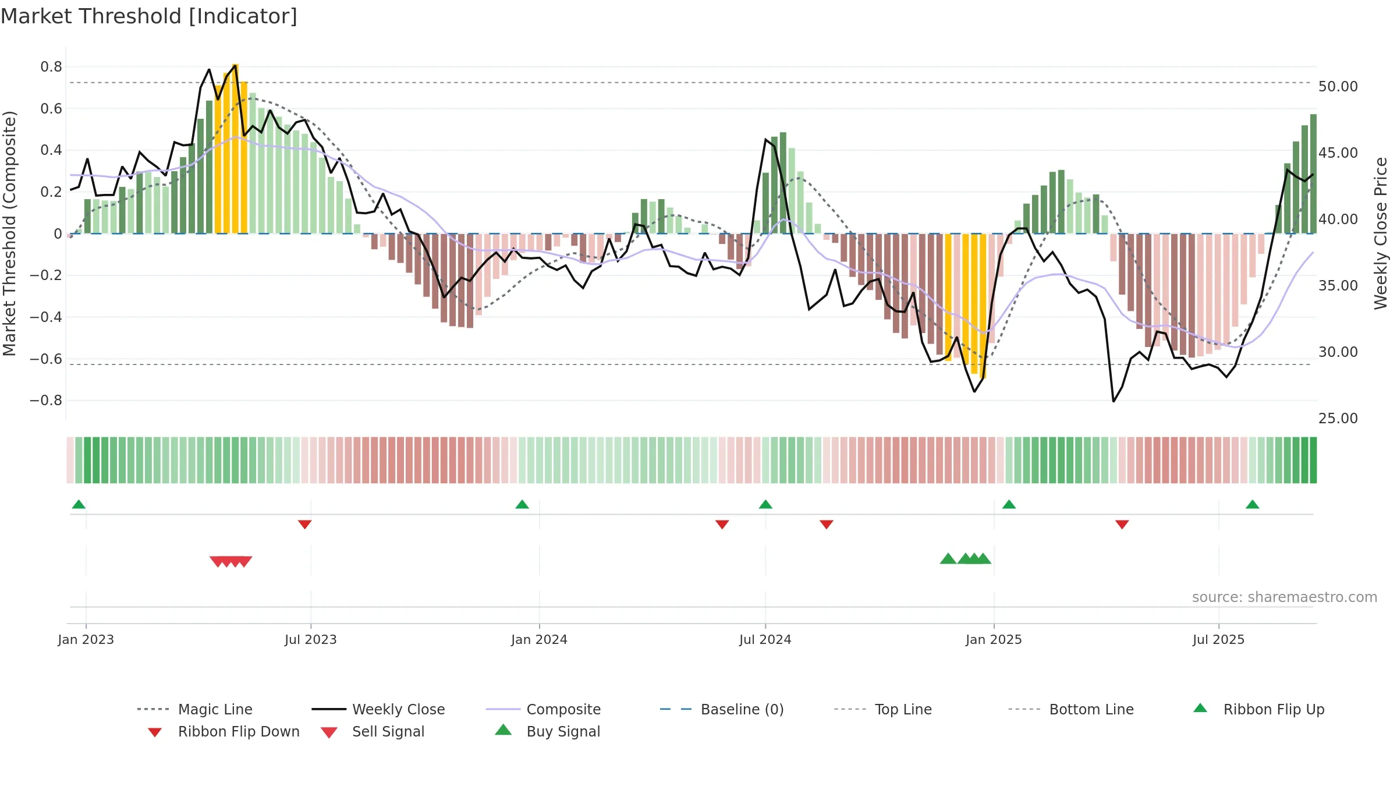This screenshot has height=786, width=1397.
Task: Click the Ribbon Flip Down marker just before Jul 2024
Action: tap(722, 525)
